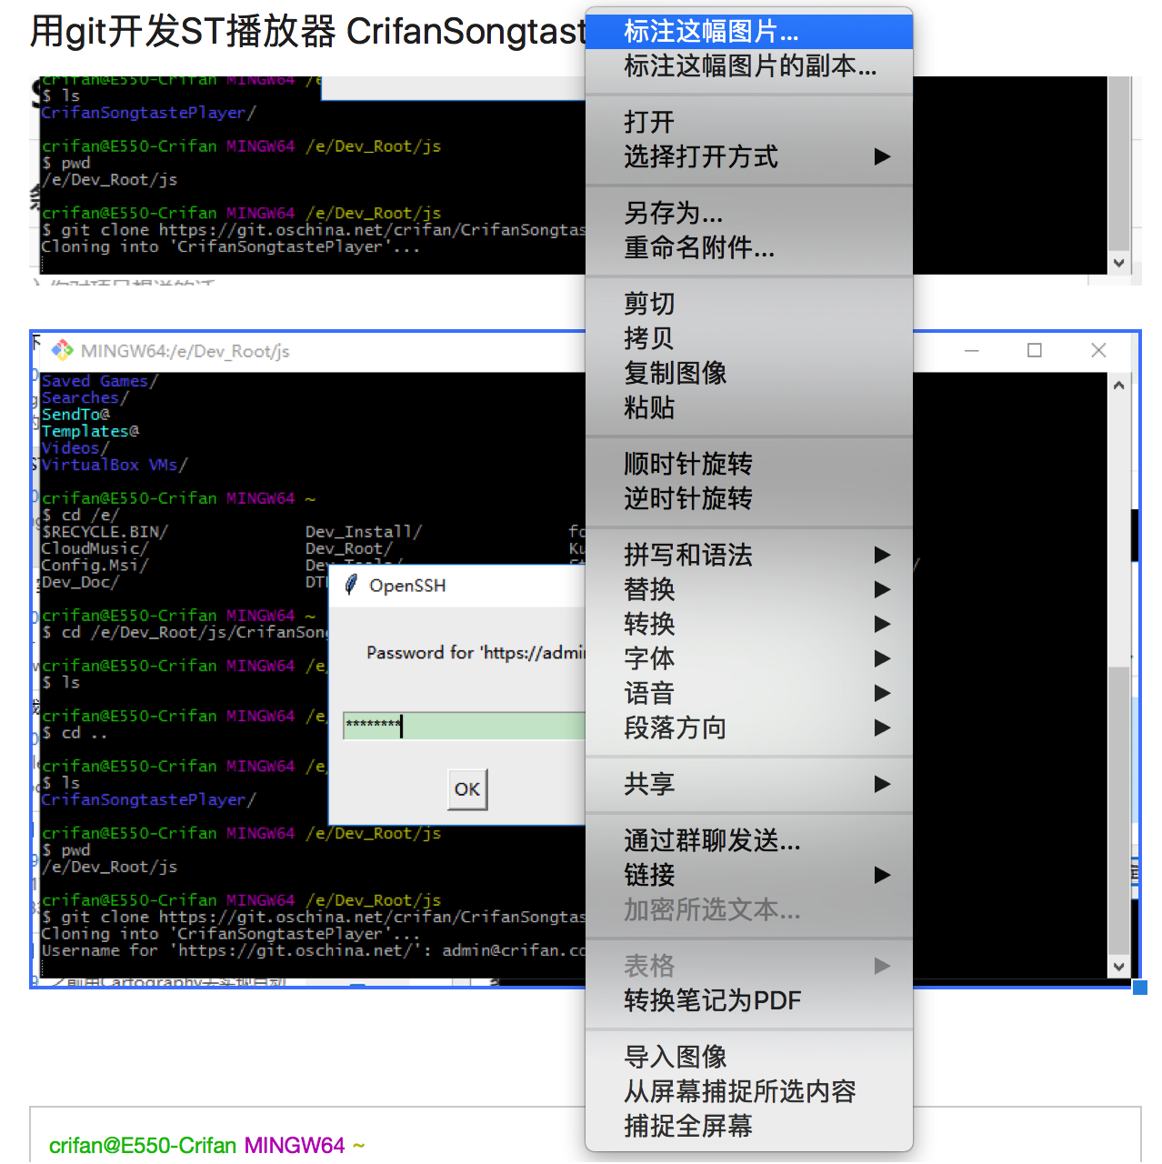1162x1164 pixels.
Task: Choose '另存为...' menu item
Action: point(749,213)
